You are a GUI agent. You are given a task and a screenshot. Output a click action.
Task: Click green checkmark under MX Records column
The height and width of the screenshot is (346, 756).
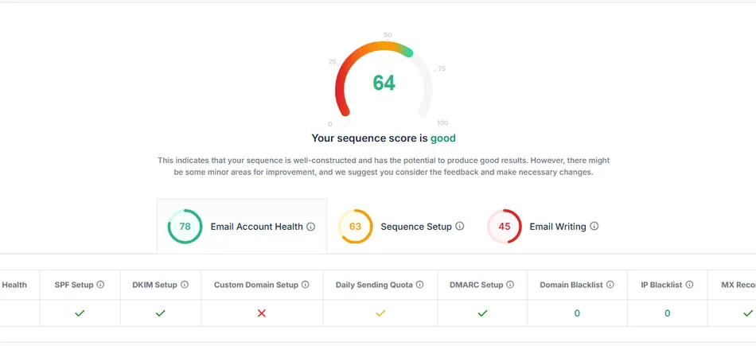tap(748, 313)
